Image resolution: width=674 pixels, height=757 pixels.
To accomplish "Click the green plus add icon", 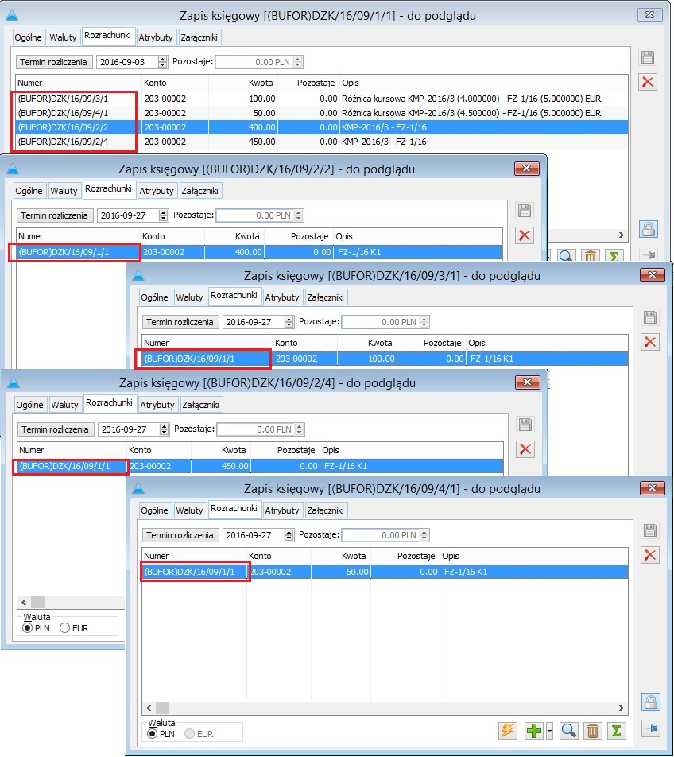I will tap(533, 730).
